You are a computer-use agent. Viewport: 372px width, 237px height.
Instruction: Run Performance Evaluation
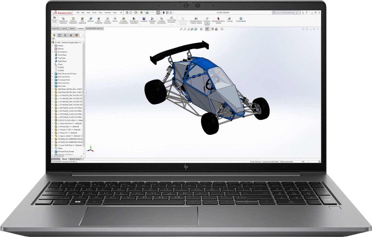[134, 20]
